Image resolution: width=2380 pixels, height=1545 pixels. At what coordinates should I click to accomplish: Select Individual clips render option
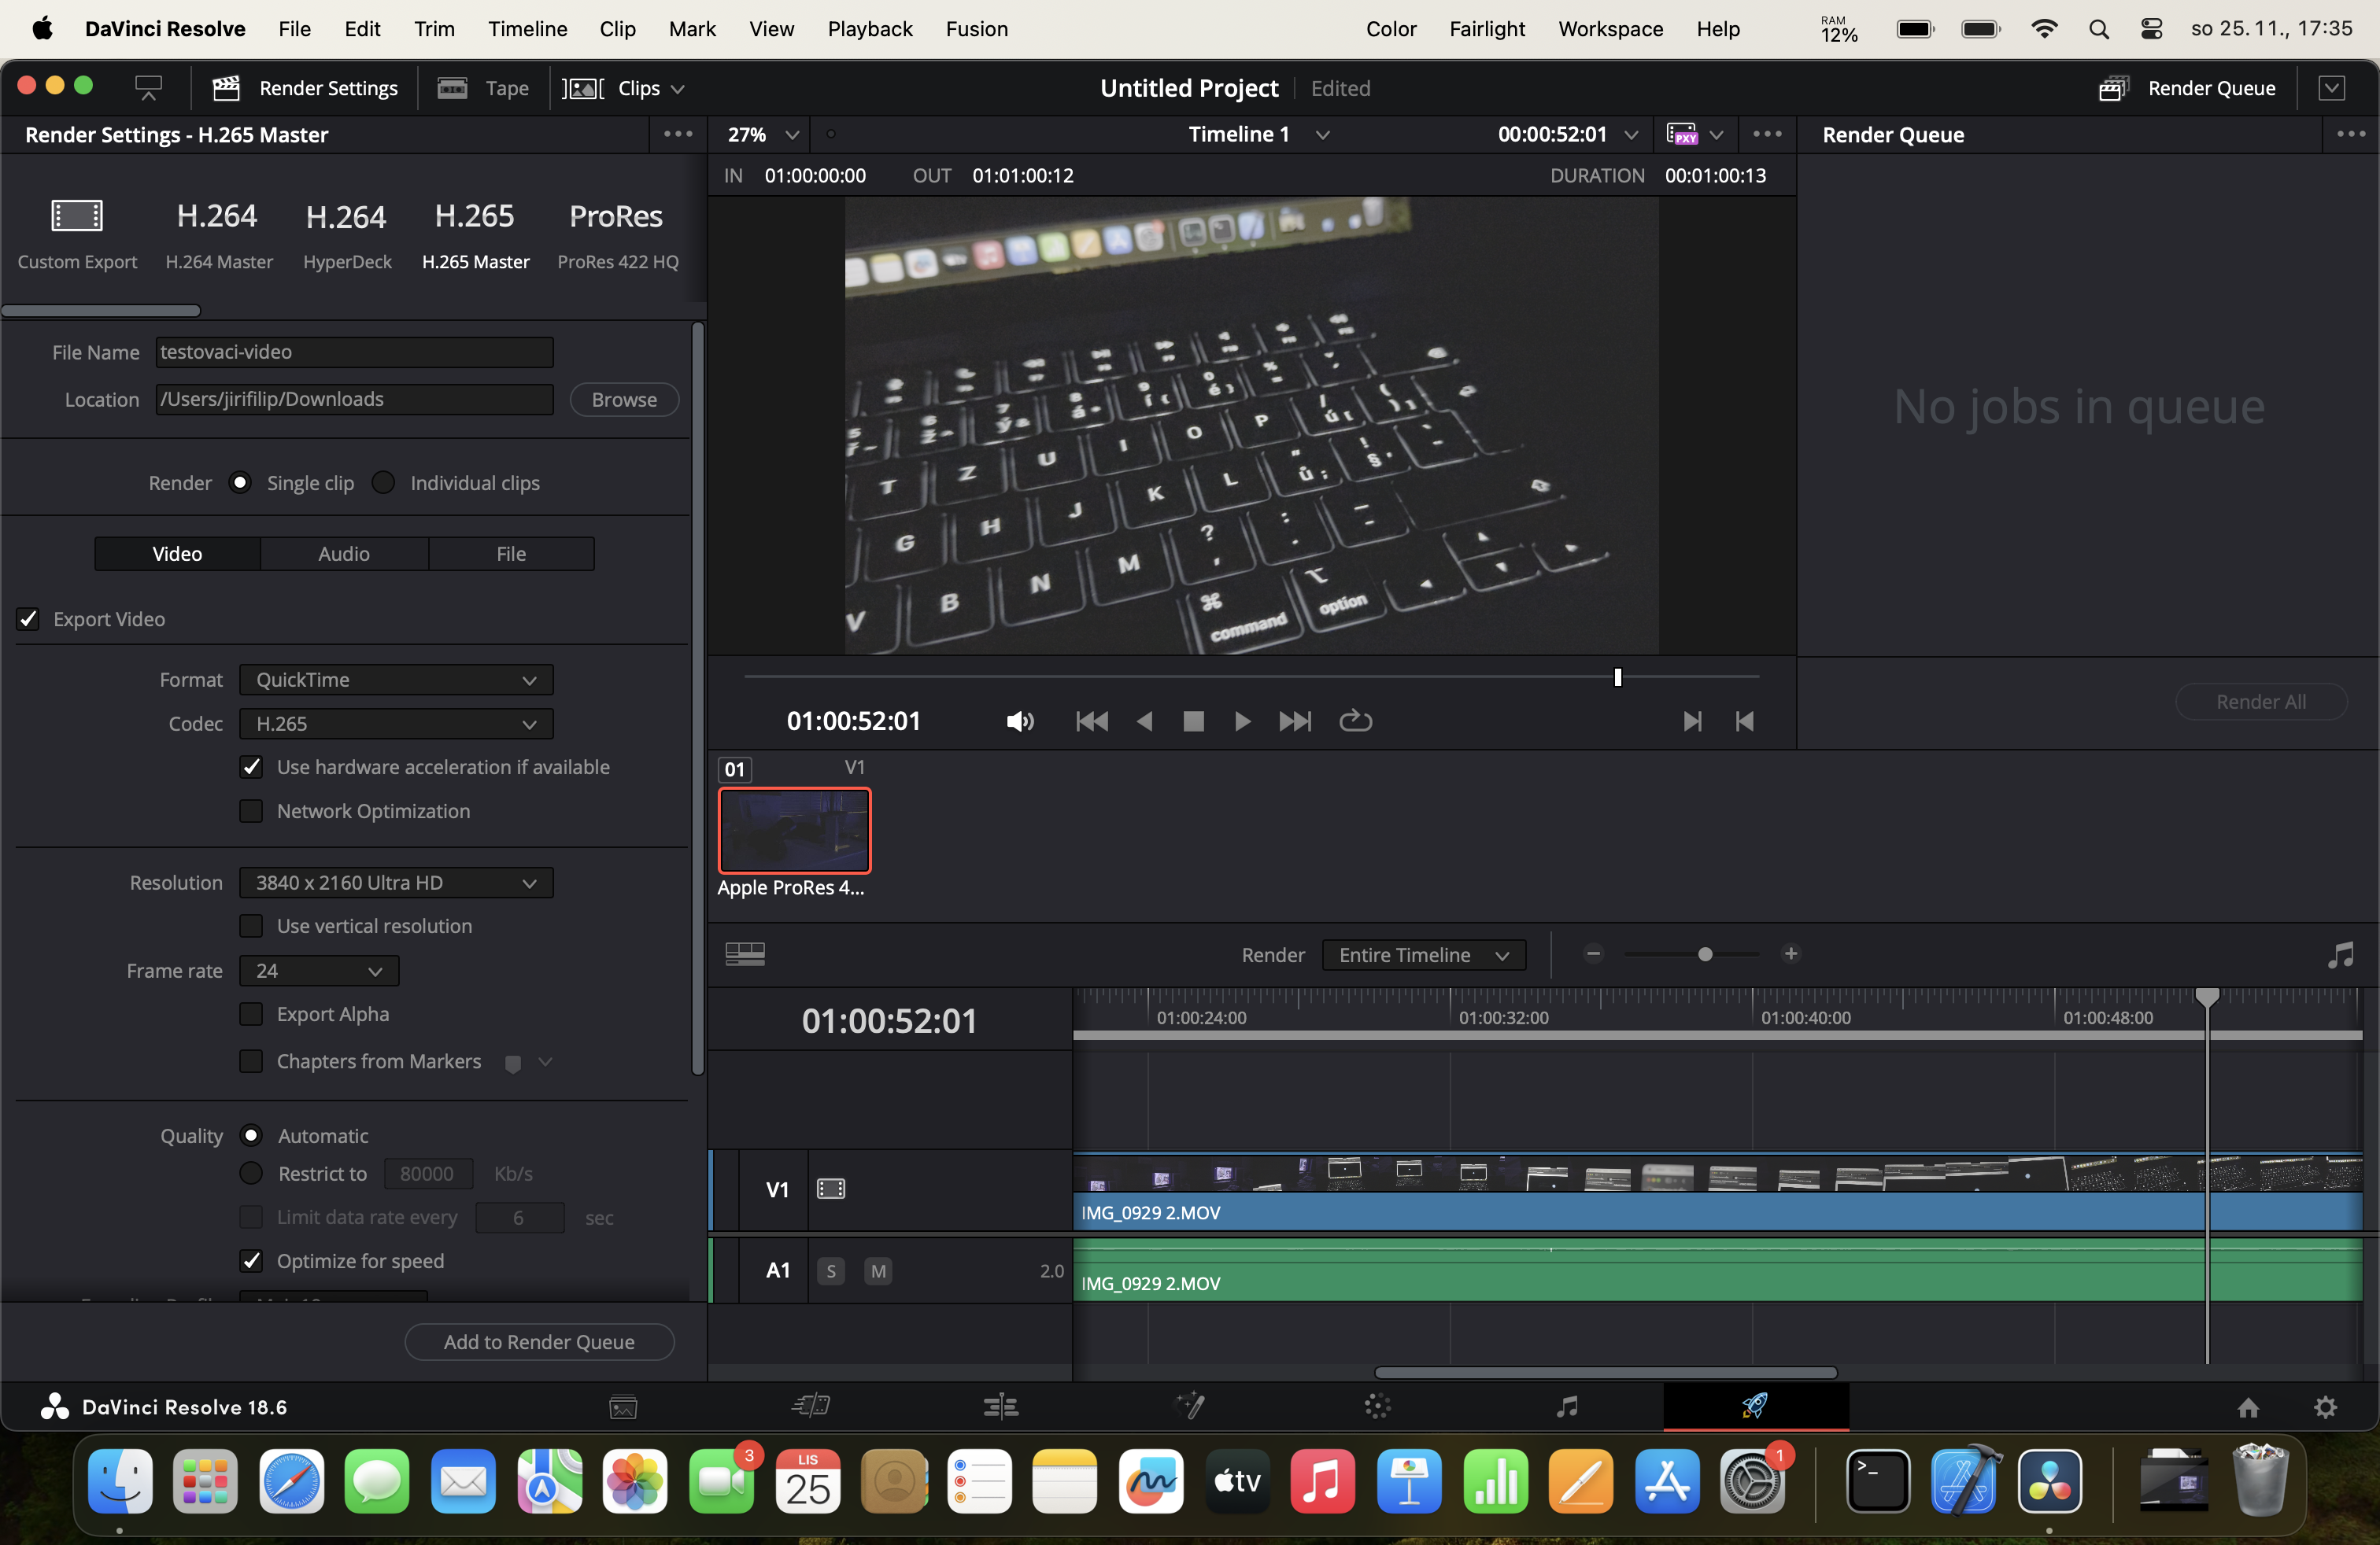point(384,483)
